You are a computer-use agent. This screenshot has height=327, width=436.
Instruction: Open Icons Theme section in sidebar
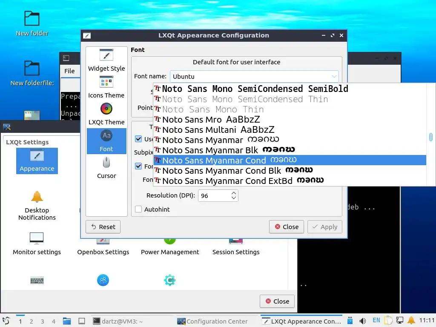point(106,87)
